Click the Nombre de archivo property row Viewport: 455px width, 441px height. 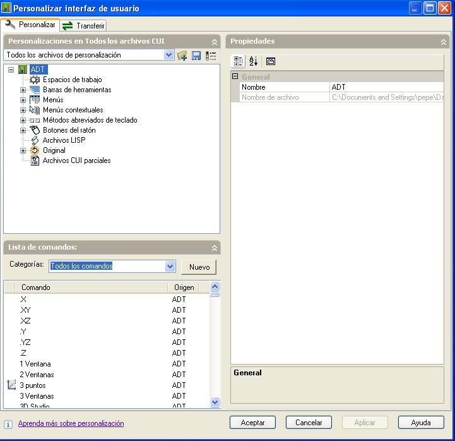pyautogui.click(x=343, y=97)
